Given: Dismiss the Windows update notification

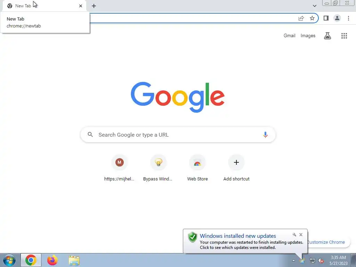Looking at the screenshot, I should pos(301,235).
